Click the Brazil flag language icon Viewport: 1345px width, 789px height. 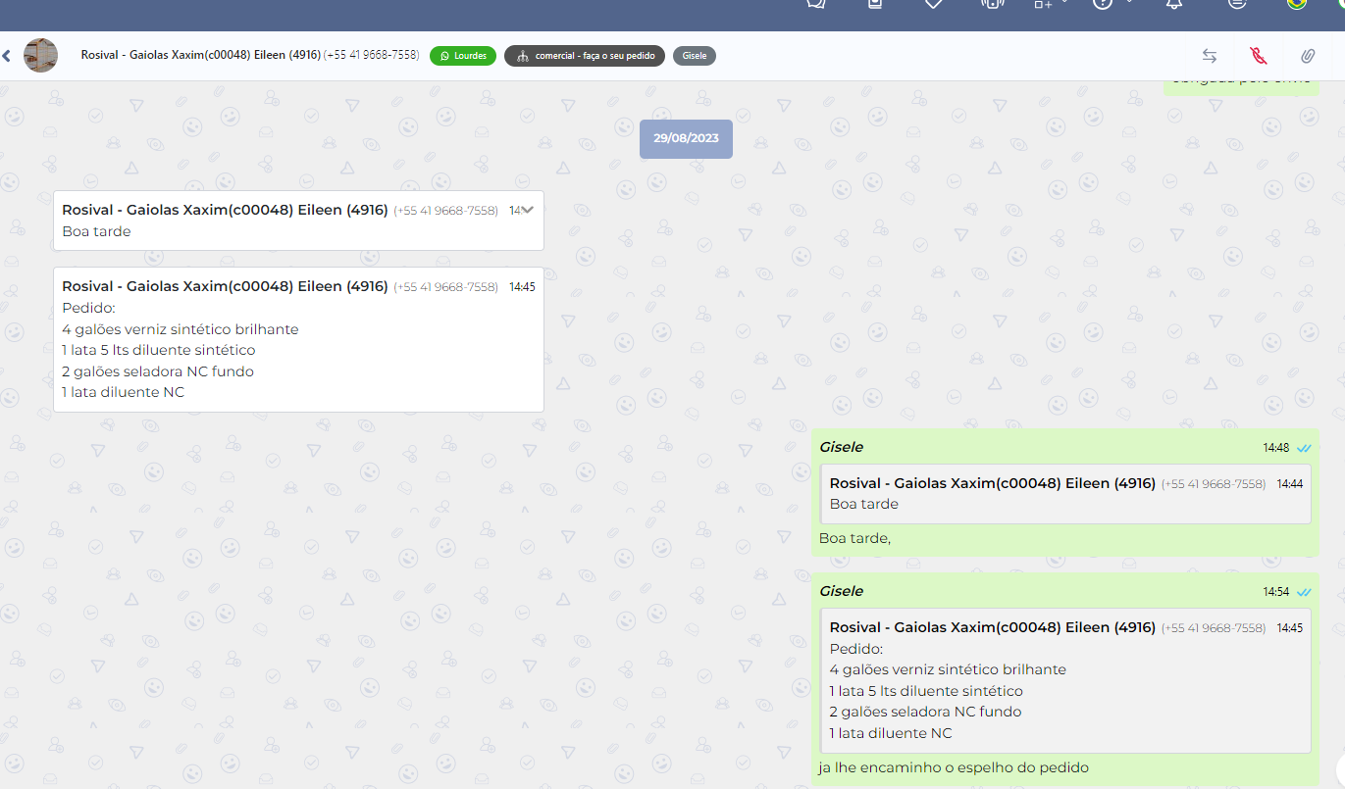1297,4
